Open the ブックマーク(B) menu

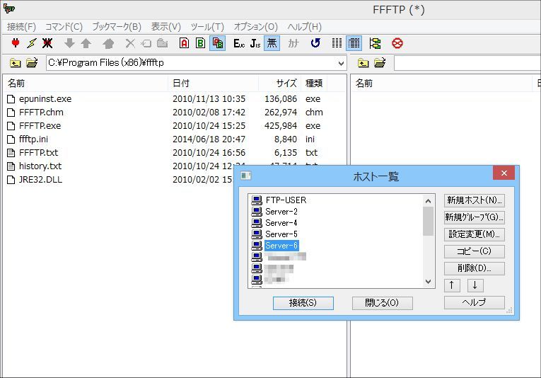point(117,27)
